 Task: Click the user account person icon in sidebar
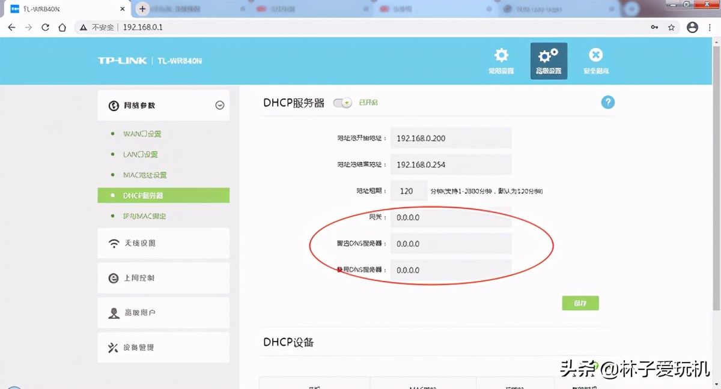point(115,312)
